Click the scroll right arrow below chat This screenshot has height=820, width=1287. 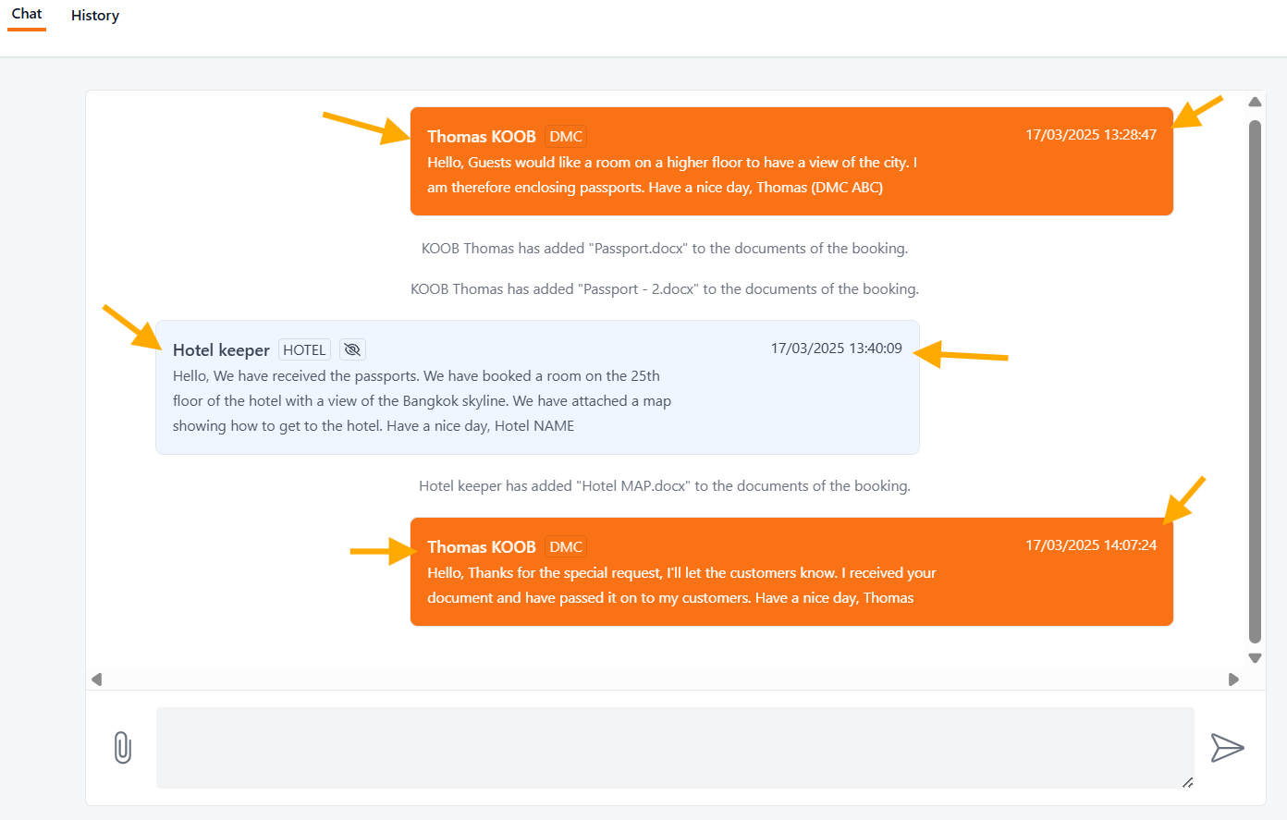click(x=1233, y=679)
